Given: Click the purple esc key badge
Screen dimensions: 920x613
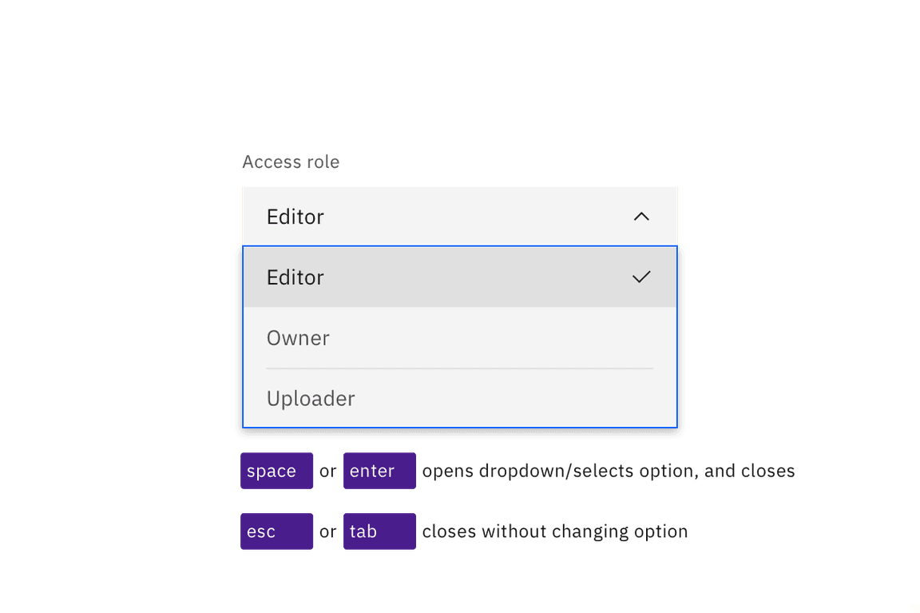Looking at the screenshot, I should point(276,531).
